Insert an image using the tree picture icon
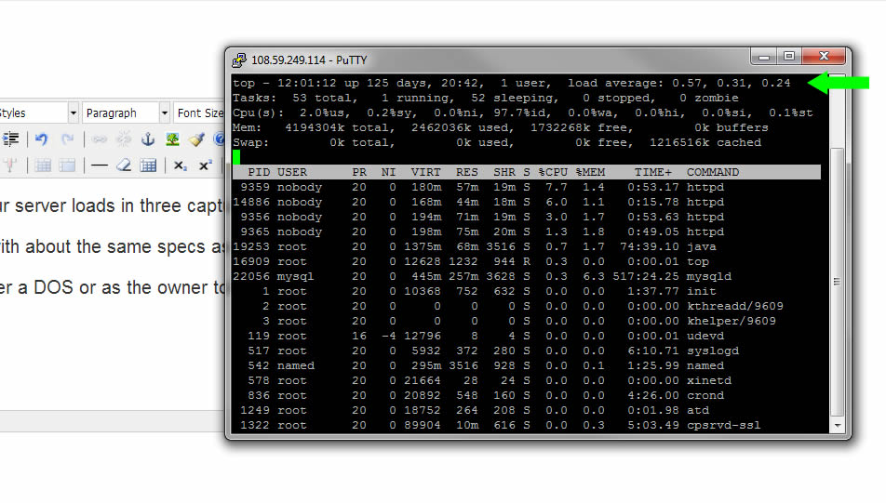The height and width of the screenshot is (503, 886). [172, 139]
